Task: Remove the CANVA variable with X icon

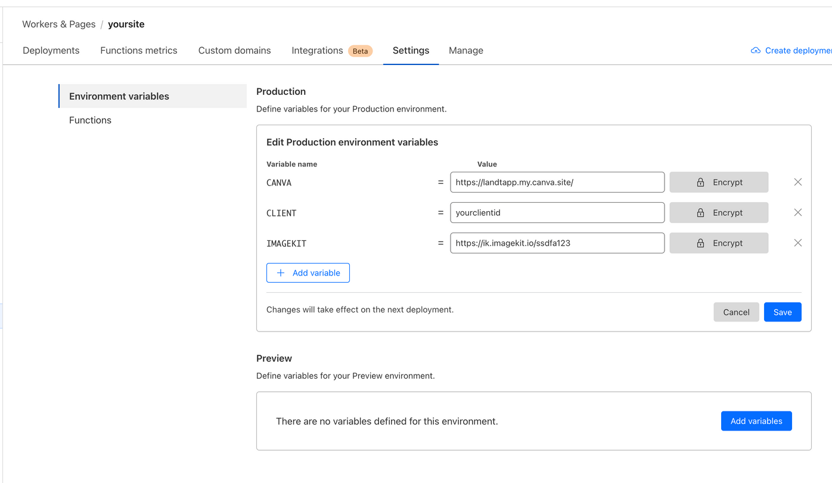Action: 797,182
